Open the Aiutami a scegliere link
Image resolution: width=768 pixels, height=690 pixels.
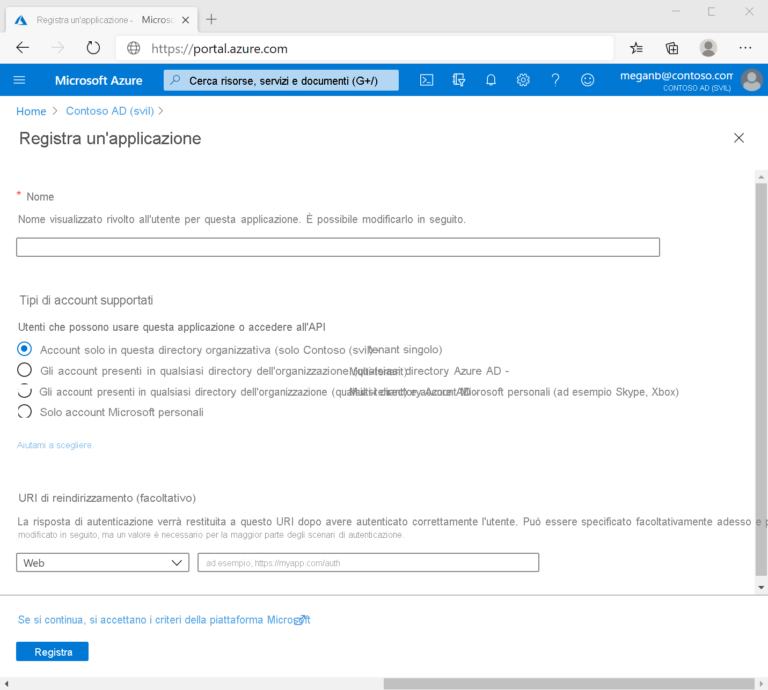(55, 445)
